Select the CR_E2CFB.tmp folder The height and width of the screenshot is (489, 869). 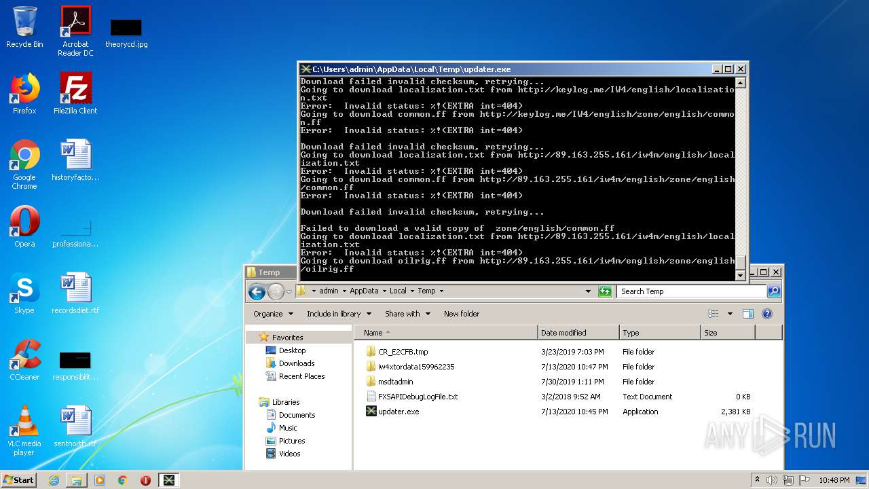point(403,352)
